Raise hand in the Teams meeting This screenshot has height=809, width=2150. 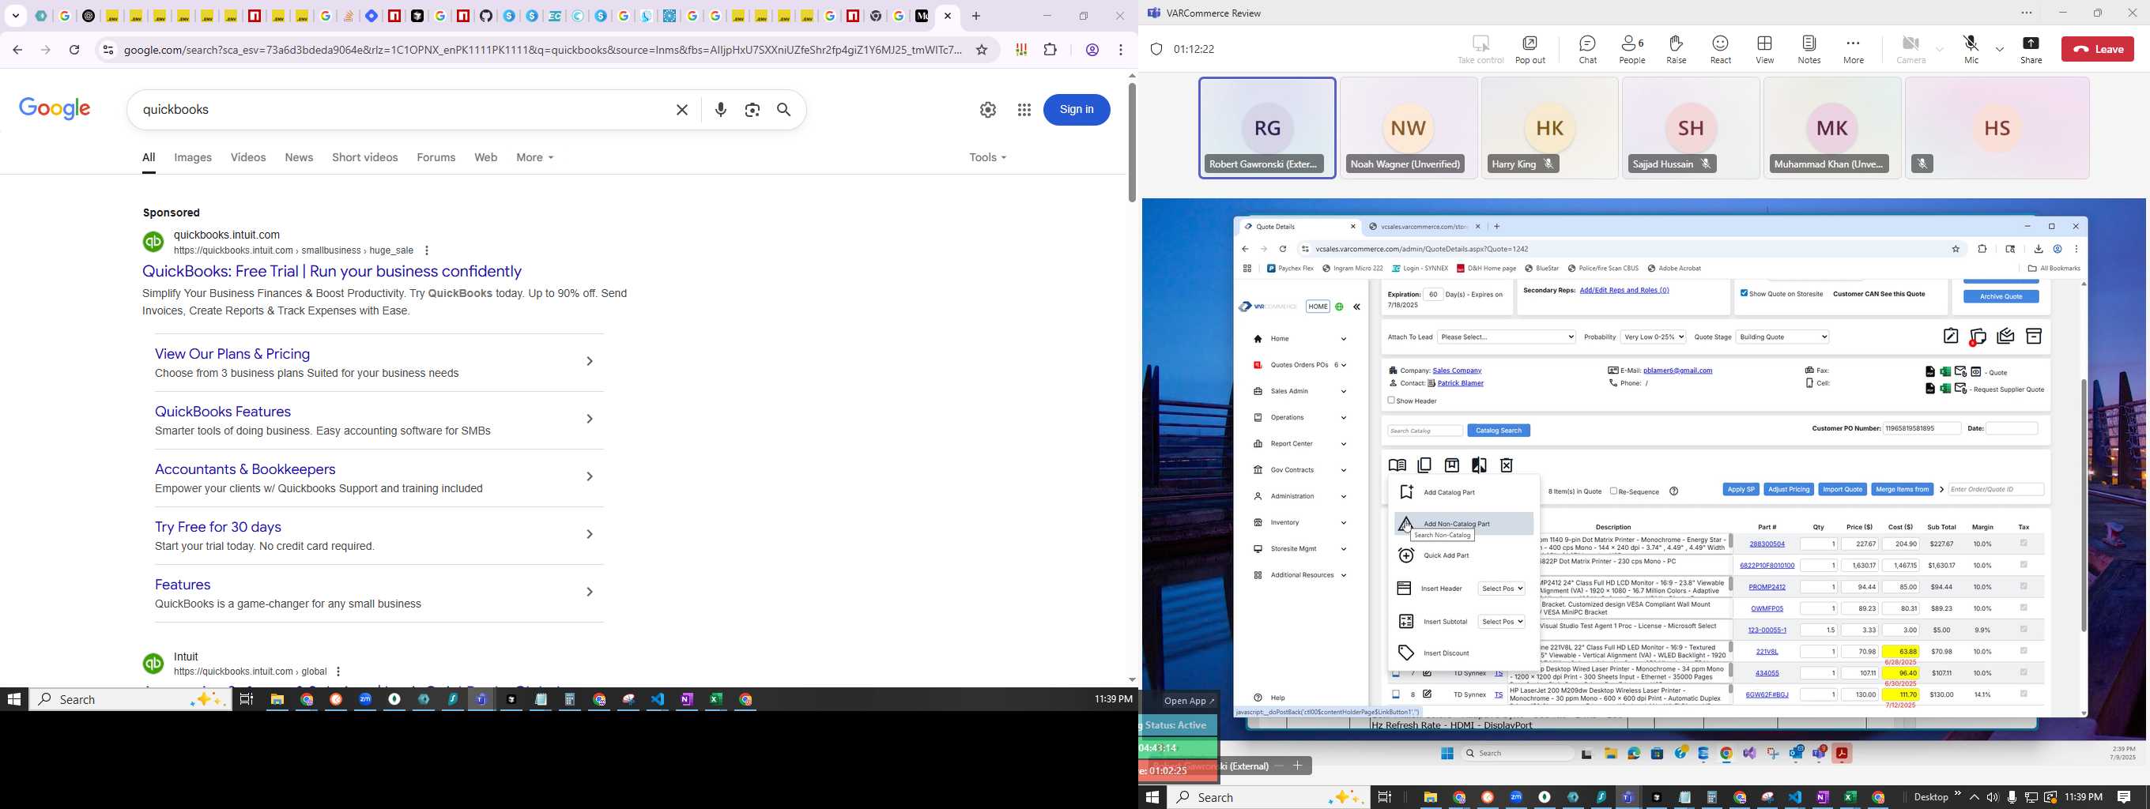[1676, 49]
